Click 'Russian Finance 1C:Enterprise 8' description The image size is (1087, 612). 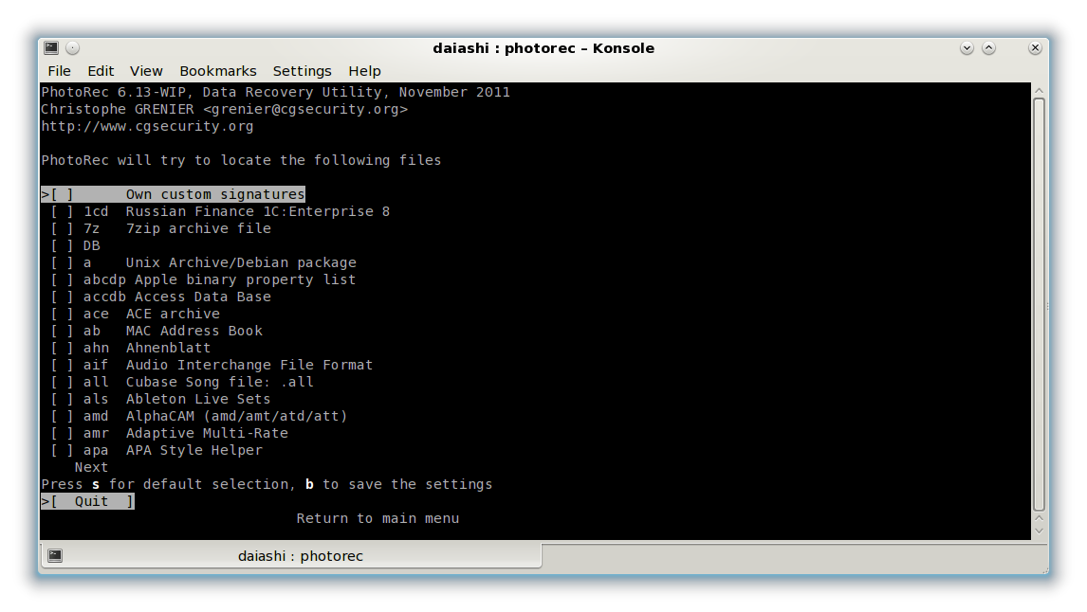pyautogui.click(x=258, y=212)
